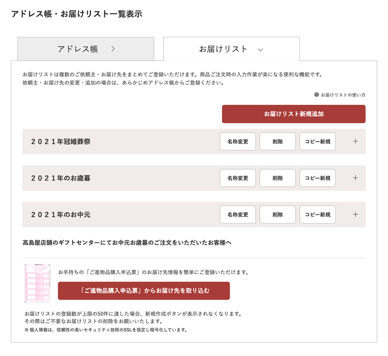Delete the 2021年のお中元 list
This screenshot has width=388, height=356.
pyautogui.click(x=277, y=215)
